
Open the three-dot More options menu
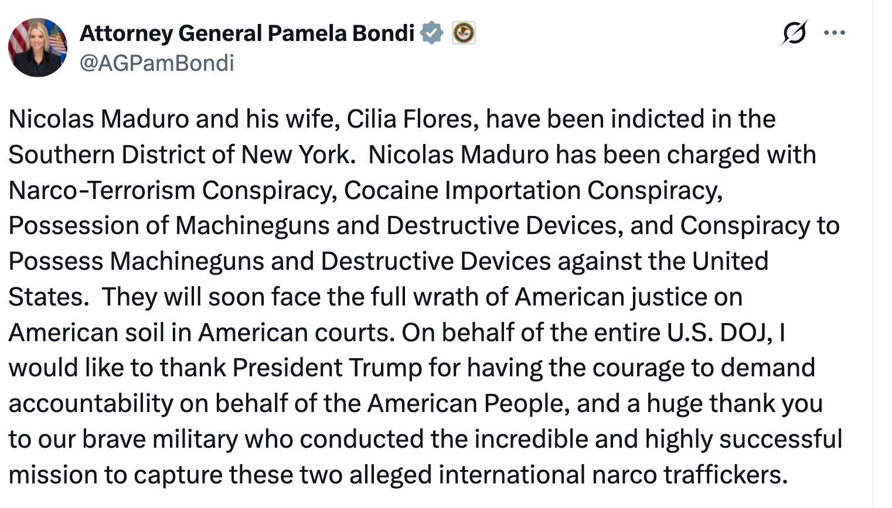click(x=835, y=33)
